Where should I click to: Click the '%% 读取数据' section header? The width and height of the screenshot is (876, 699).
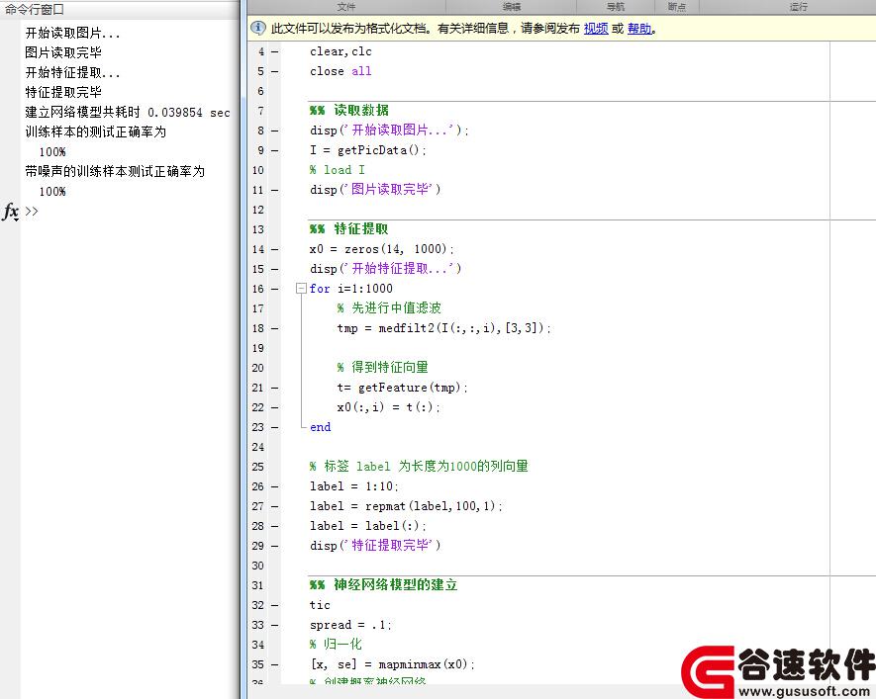(x=349, y=111)
